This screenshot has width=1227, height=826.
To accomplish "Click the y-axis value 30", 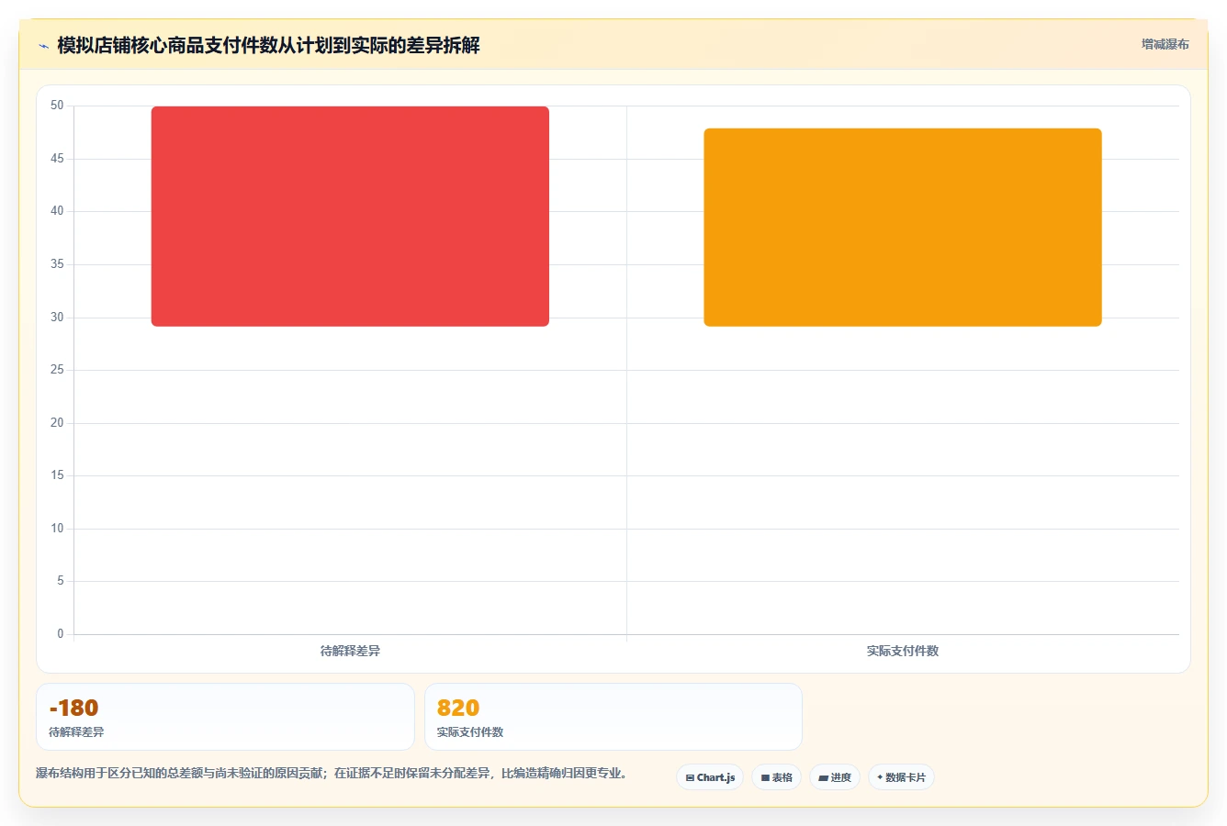I will point(57,318).
